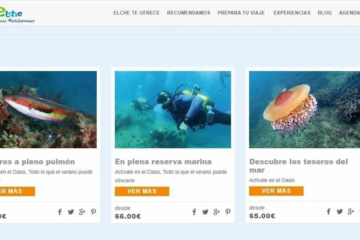Tweet 'Descubre los tesoros del mar' card
Screen dimensions: 360x240
pyautogui.click(x=340, y=211)
